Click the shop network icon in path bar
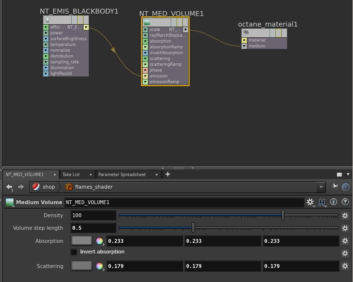Screen dimensions: 353x282 (36, 187)
